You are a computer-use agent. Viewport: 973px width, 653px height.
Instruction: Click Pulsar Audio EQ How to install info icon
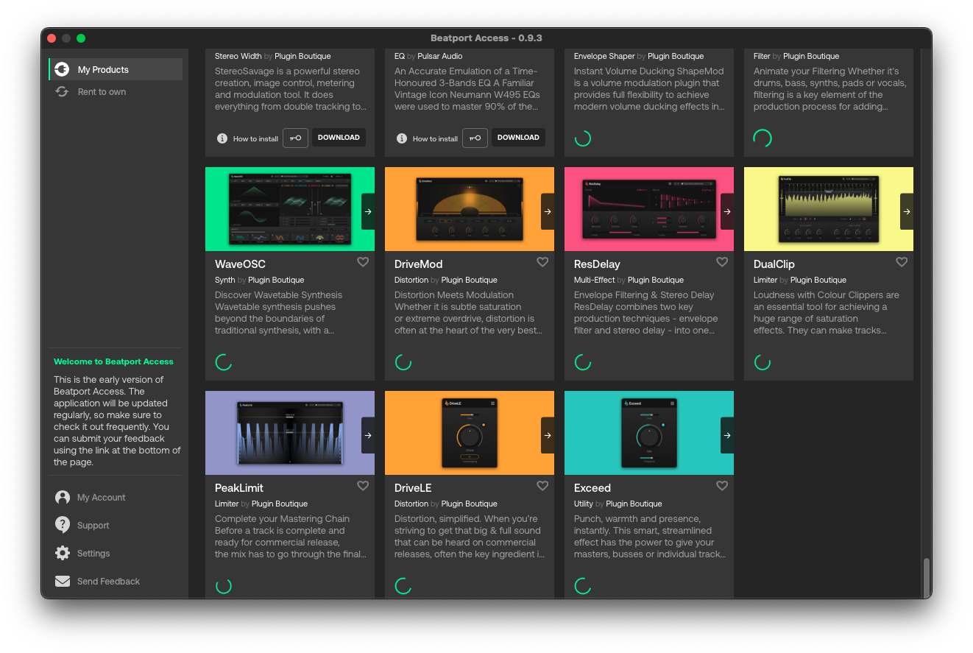pos(402,138)
